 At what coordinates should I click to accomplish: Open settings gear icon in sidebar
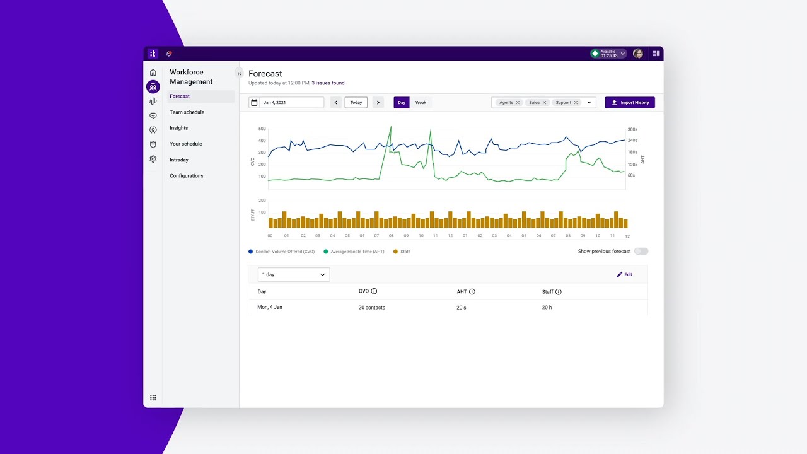153,160
